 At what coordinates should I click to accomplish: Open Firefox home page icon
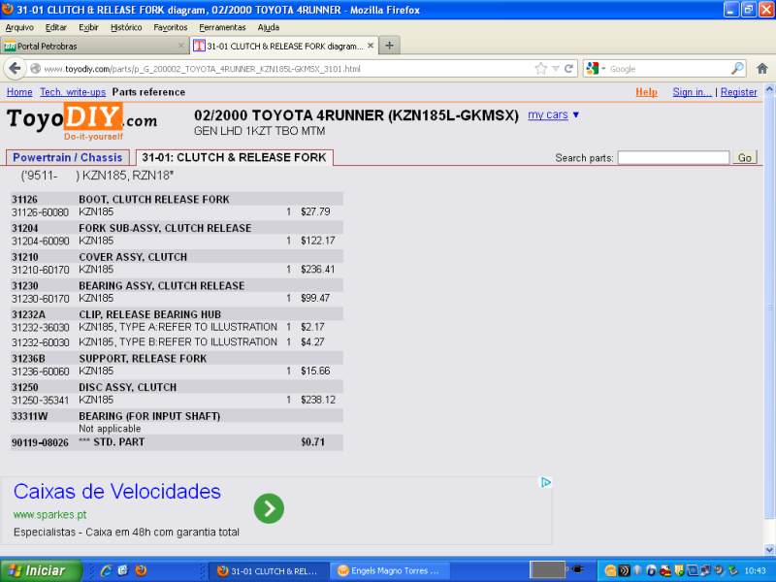click(762, 68)
